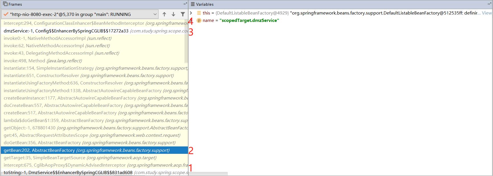Click the Variables panel header icon
The height and width of the screenshot is (176, 493).
193,4
